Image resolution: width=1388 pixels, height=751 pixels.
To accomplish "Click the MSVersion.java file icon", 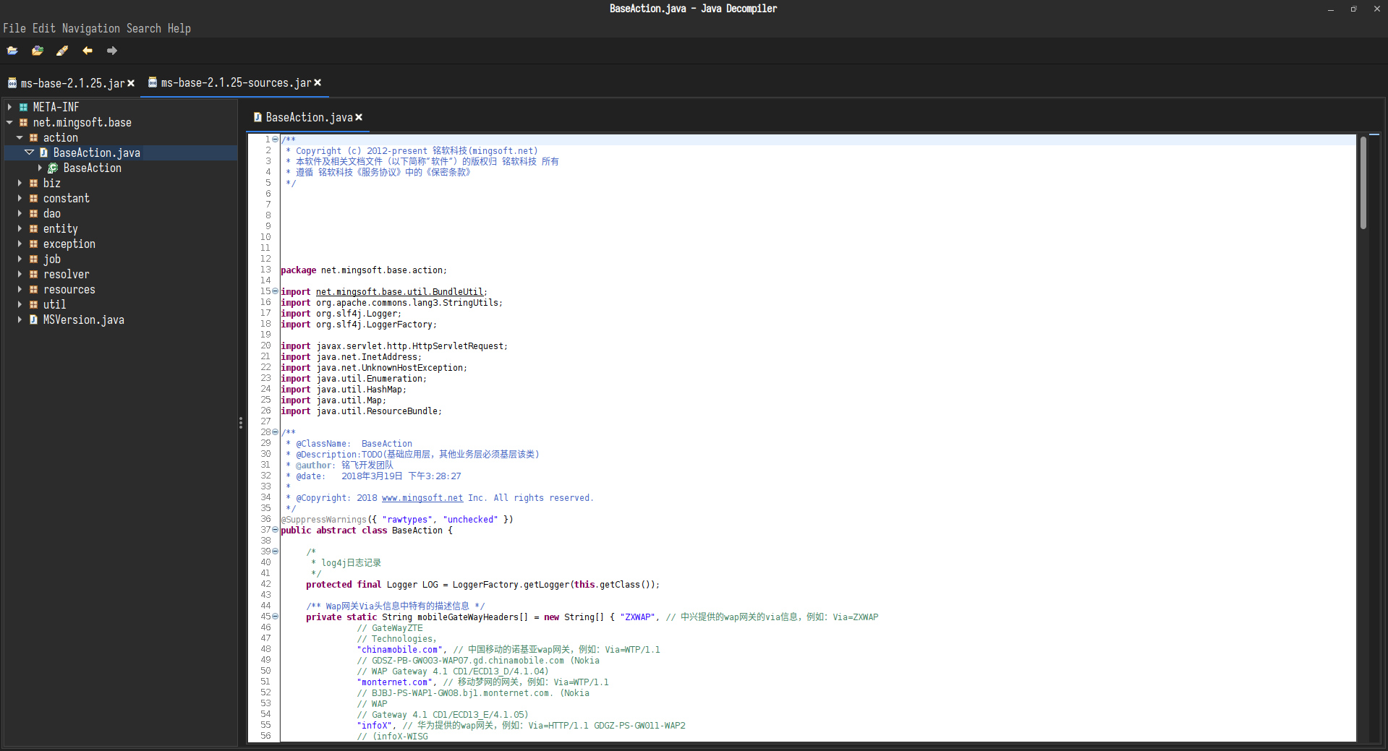I will [33, 319].
